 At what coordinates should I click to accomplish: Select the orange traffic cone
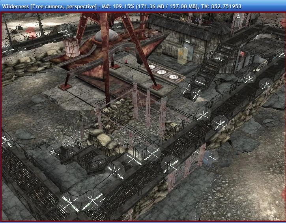(126, 61)
